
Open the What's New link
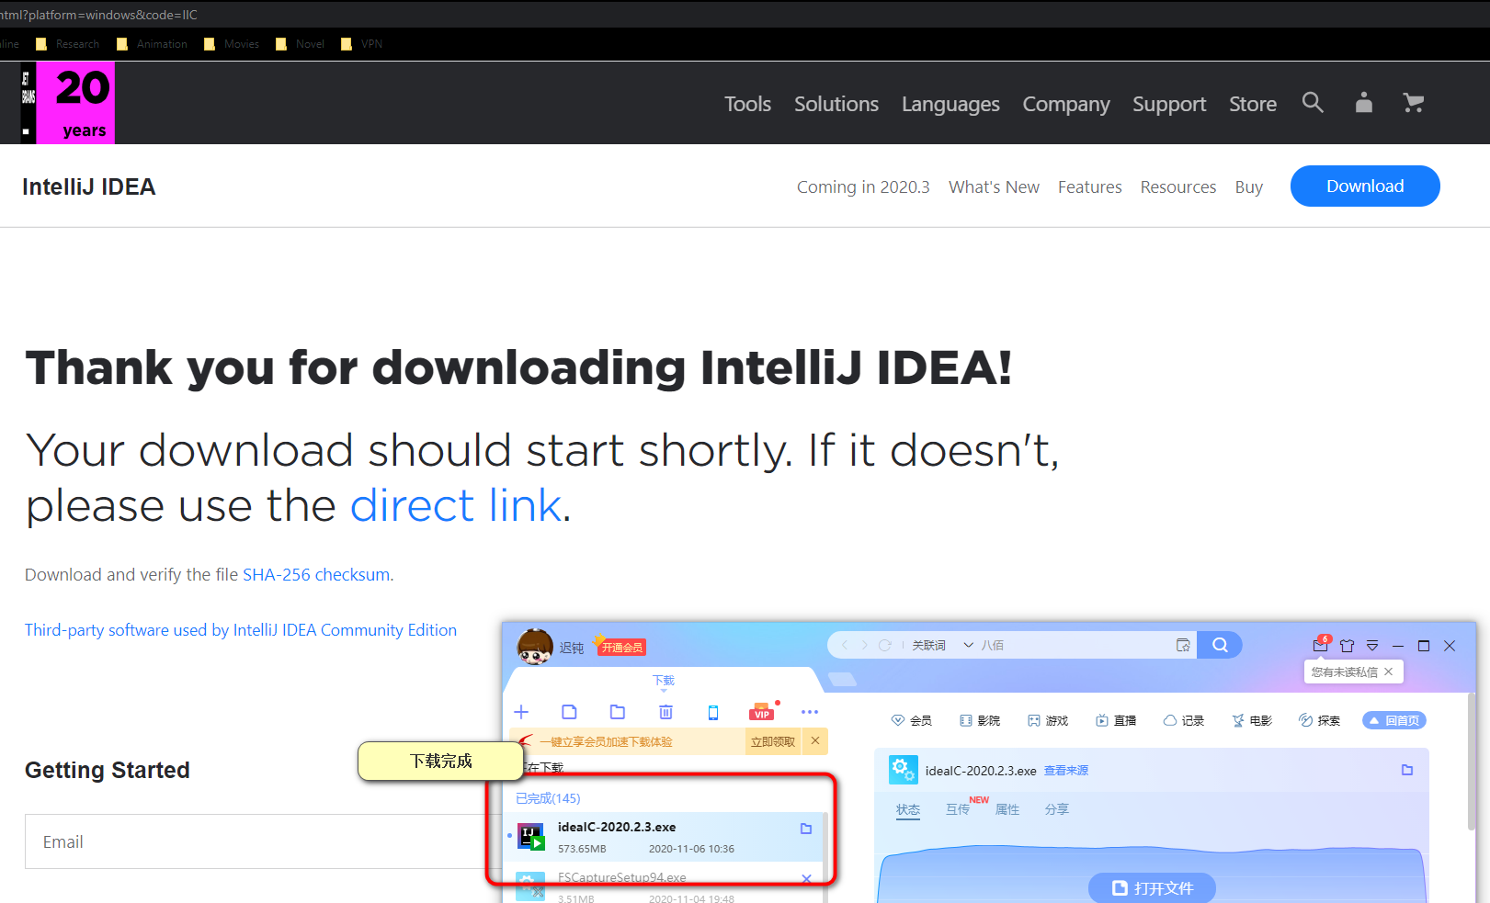994,186
